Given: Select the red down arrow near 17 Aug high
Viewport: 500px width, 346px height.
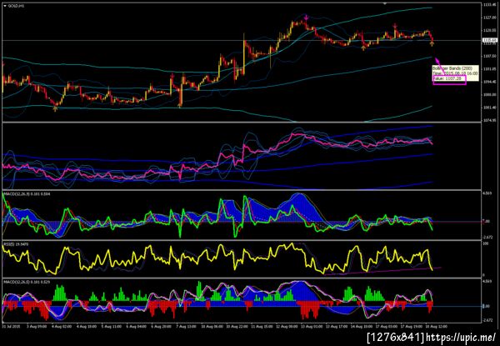Looking at the screenshot, I should [x=395, y=26].
